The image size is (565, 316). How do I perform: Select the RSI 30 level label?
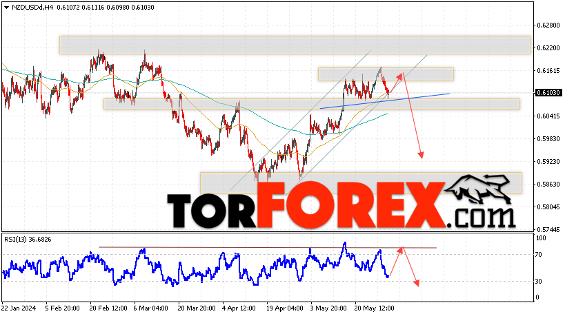pyautogui.click(x=539, y=281)
